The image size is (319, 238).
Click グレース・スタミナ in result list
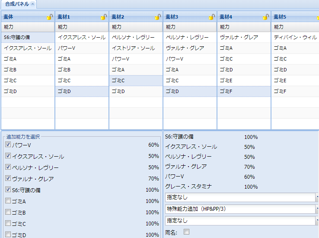click(x=188, y=186)
